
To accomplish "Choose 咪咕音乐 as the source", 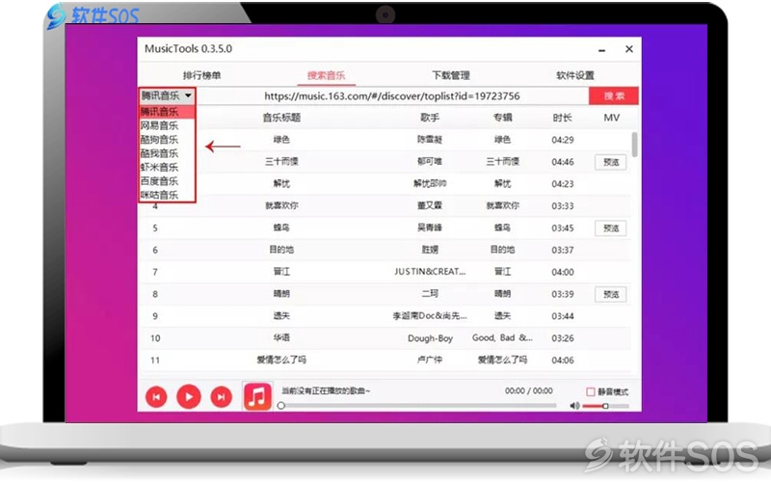I will [167, 195].
